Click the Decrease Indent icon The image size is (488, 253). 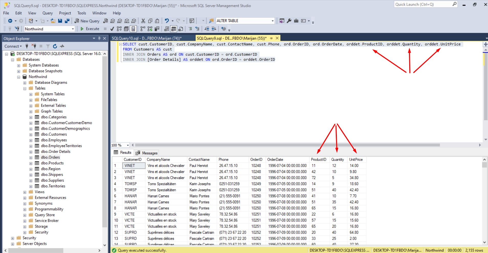[207, 29]
